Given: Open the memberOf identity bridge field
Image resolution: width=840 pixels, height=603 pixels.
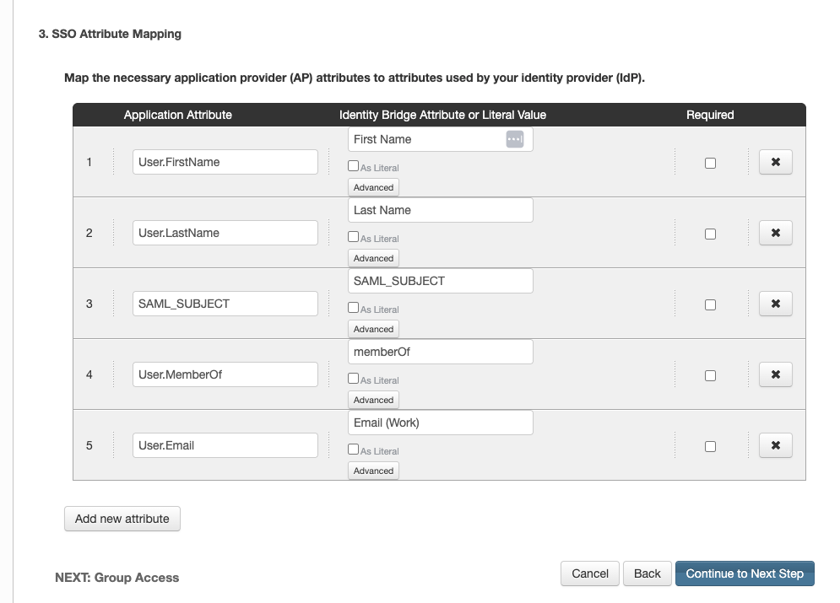Looking at the screenshot, I should coord(441,352).
